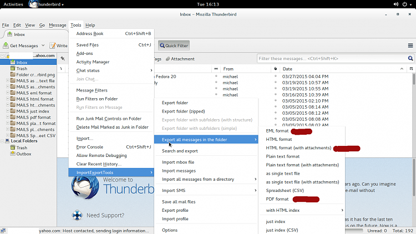Open the Get Messages dropdown arrow
This screenshot has width=416, height=234.
[x=43, y=45]
